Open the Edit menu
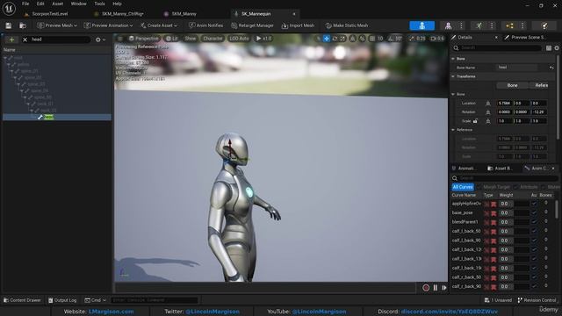562x316 pixels. pos(40,4)
